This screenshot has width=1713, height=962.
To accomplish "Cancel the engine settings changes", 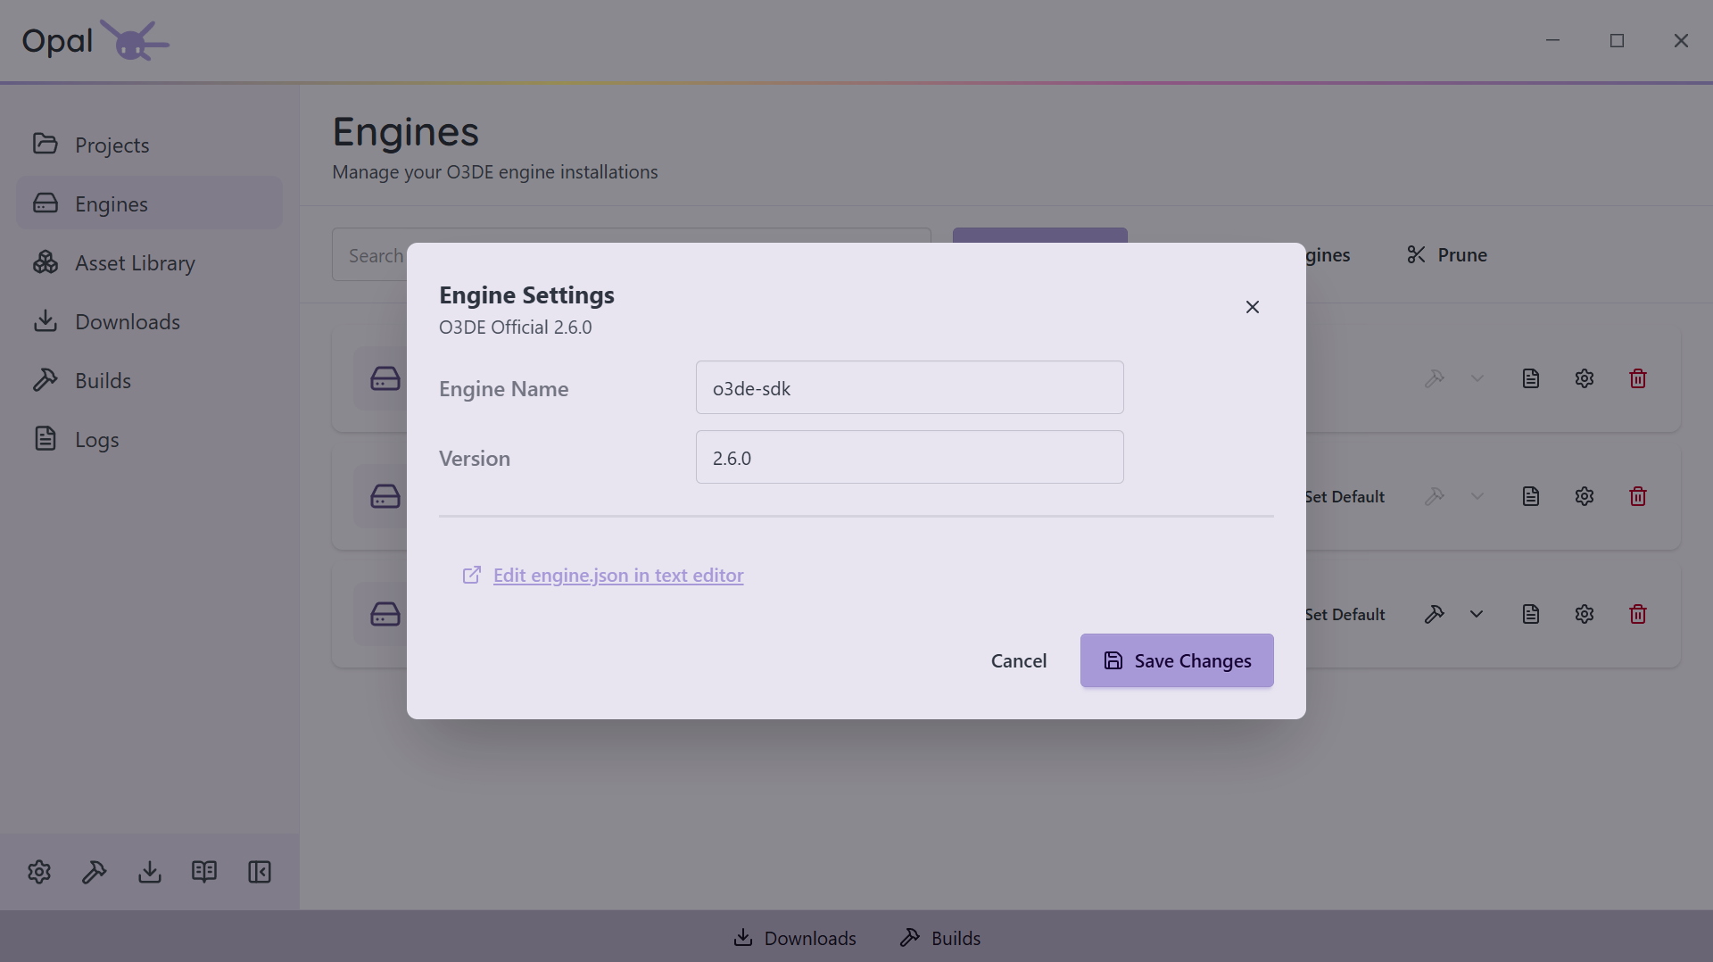I will click(1019, 660).
